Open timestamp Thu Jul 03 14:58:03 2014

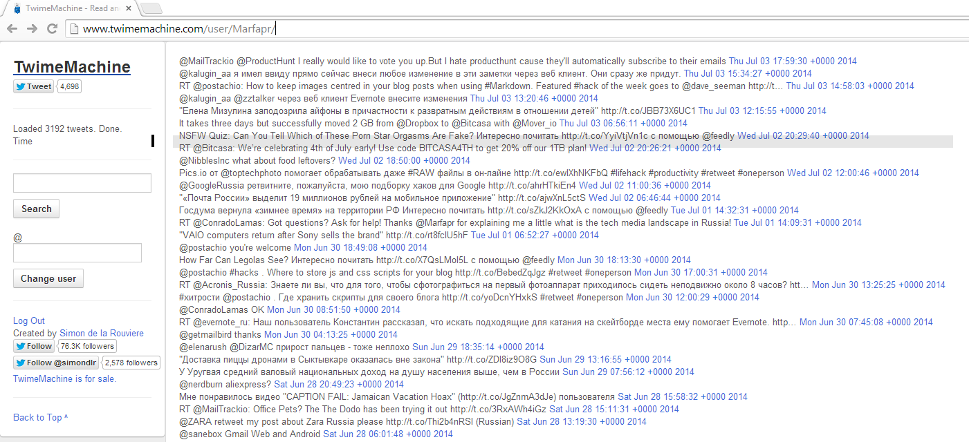(x=850, y=86)
